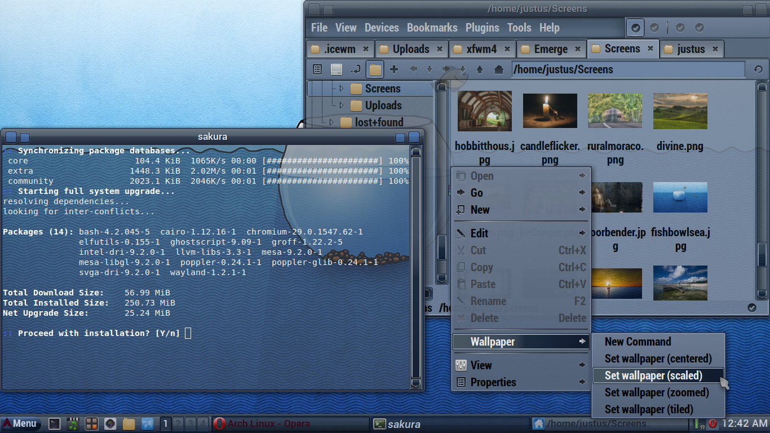Add a new tab with the plus icon
The width and height of the screenshot is (770, 433).
pyautogui.click(x=394, y=69)
